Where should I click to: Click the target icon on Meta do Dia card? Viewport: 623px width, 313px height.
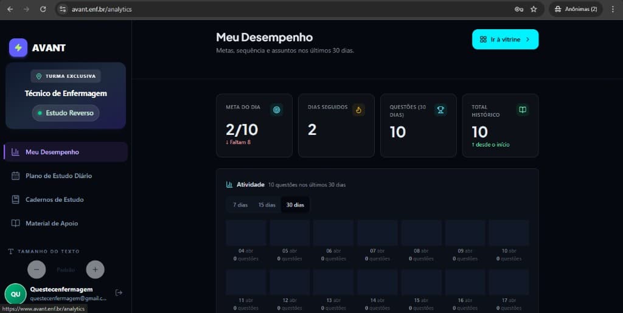pyautogui.click(x=277, y=110)
